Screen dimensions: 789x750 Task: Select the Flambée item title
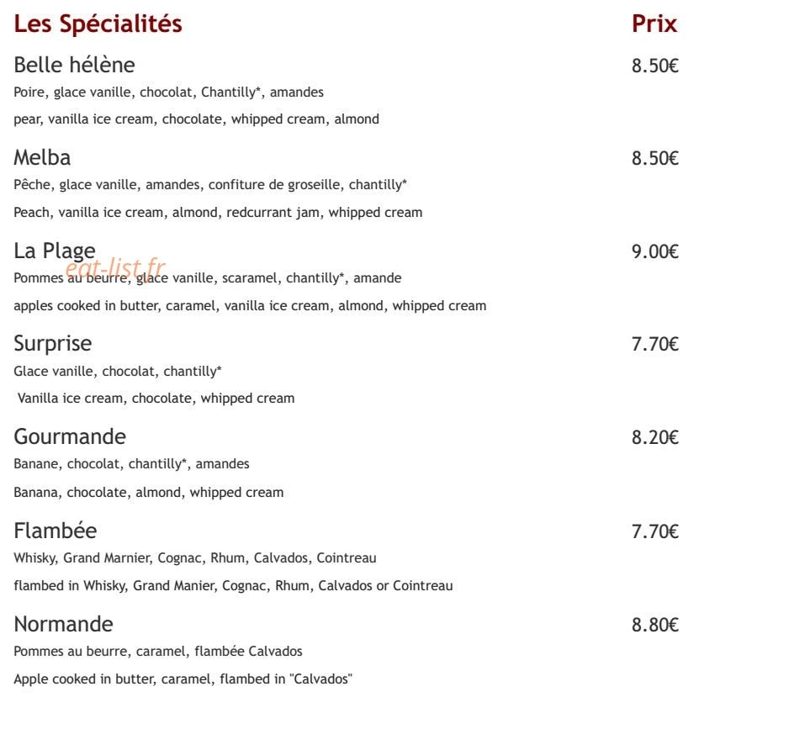coord(56,531)
